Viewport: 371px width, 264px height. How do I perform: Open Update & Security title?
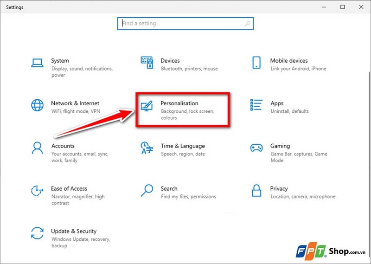[x=74, y=232]
